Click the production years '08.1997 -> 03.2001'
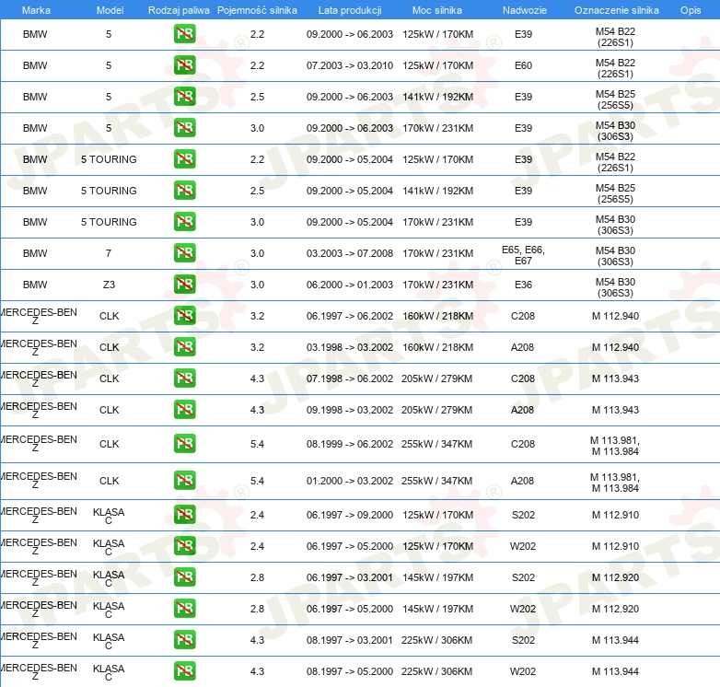Image resolution: width=720 pixels, height=687 pixels. (x=350, y=640)
